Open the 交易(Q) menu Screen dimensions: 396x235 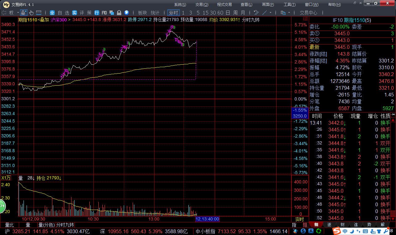point(202,5)
